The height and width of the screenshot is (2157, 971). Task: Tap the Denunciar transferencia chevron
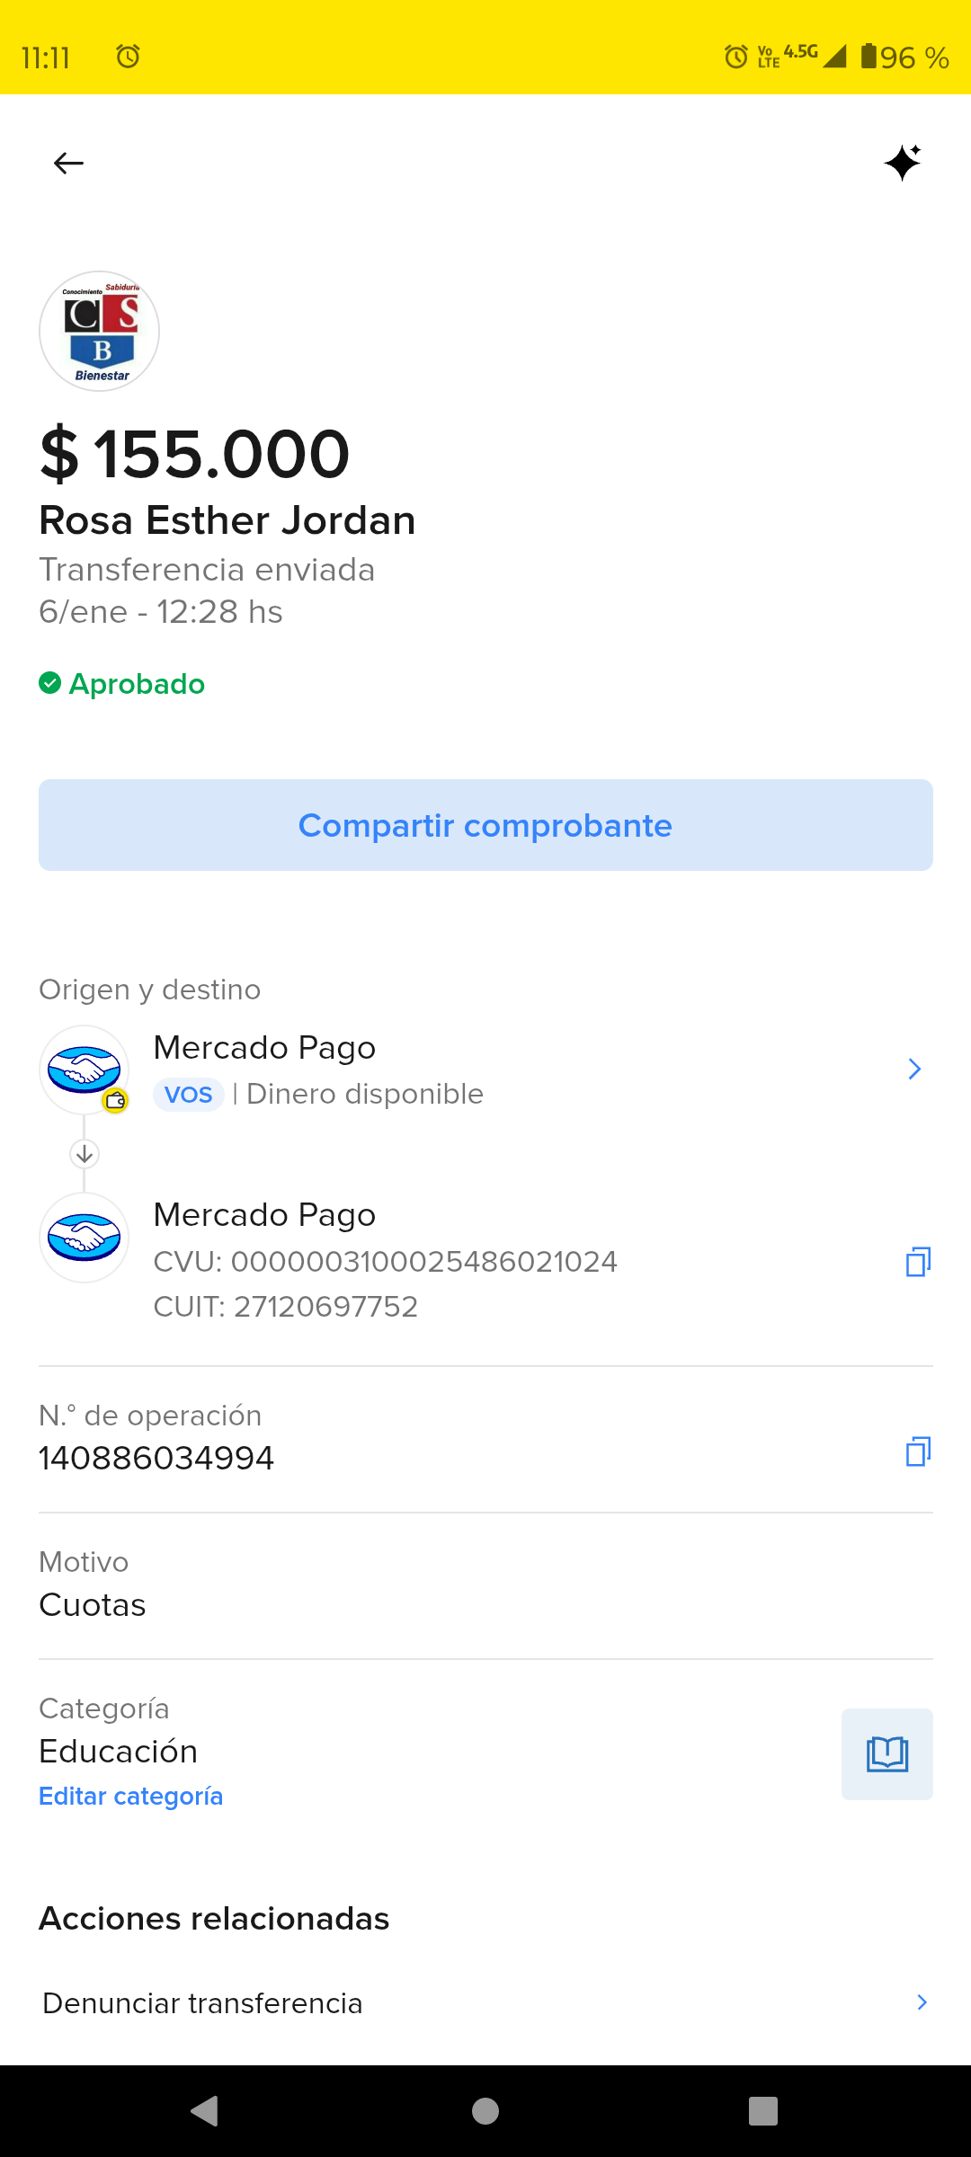pos(922,2002)
